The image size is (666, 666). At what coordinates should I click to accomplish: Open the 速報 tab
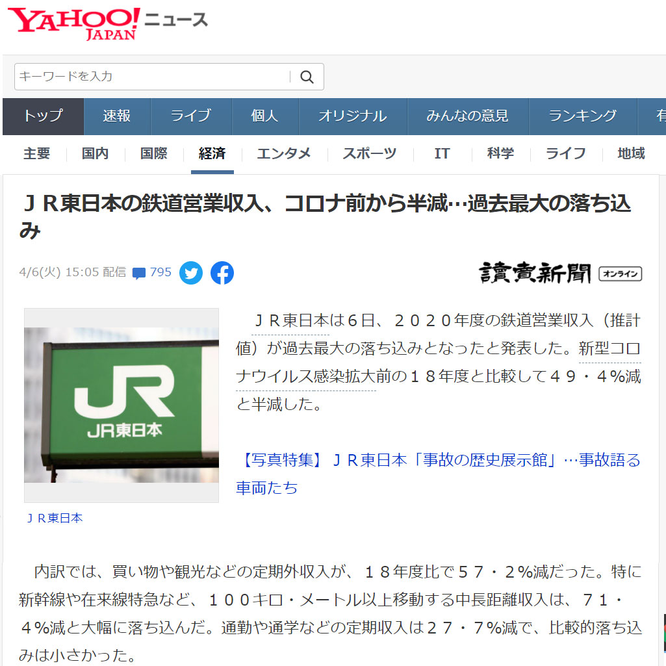(x=117, y=116)
